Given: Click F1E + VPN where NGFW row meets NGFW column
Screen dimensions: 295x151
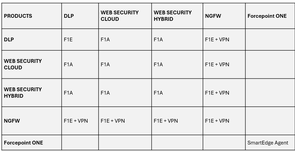Looking at the screenshot, I should click(x=217, y=121).
